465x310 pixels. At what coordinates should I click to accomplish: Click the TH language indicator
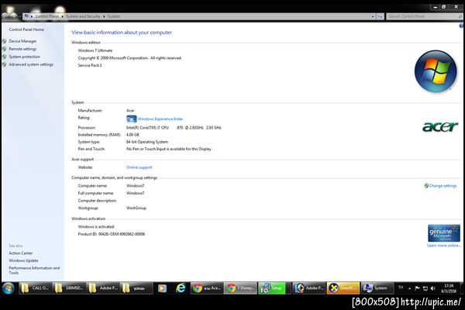(401, 288)
